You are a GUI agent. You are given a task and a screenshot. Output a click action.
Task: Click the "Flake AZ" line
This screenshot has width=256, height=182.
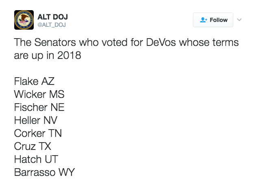34,81
